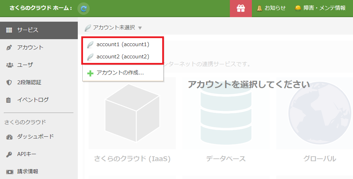
Task: Click the feather icon next to account1
Action: (x=90, y=44)
